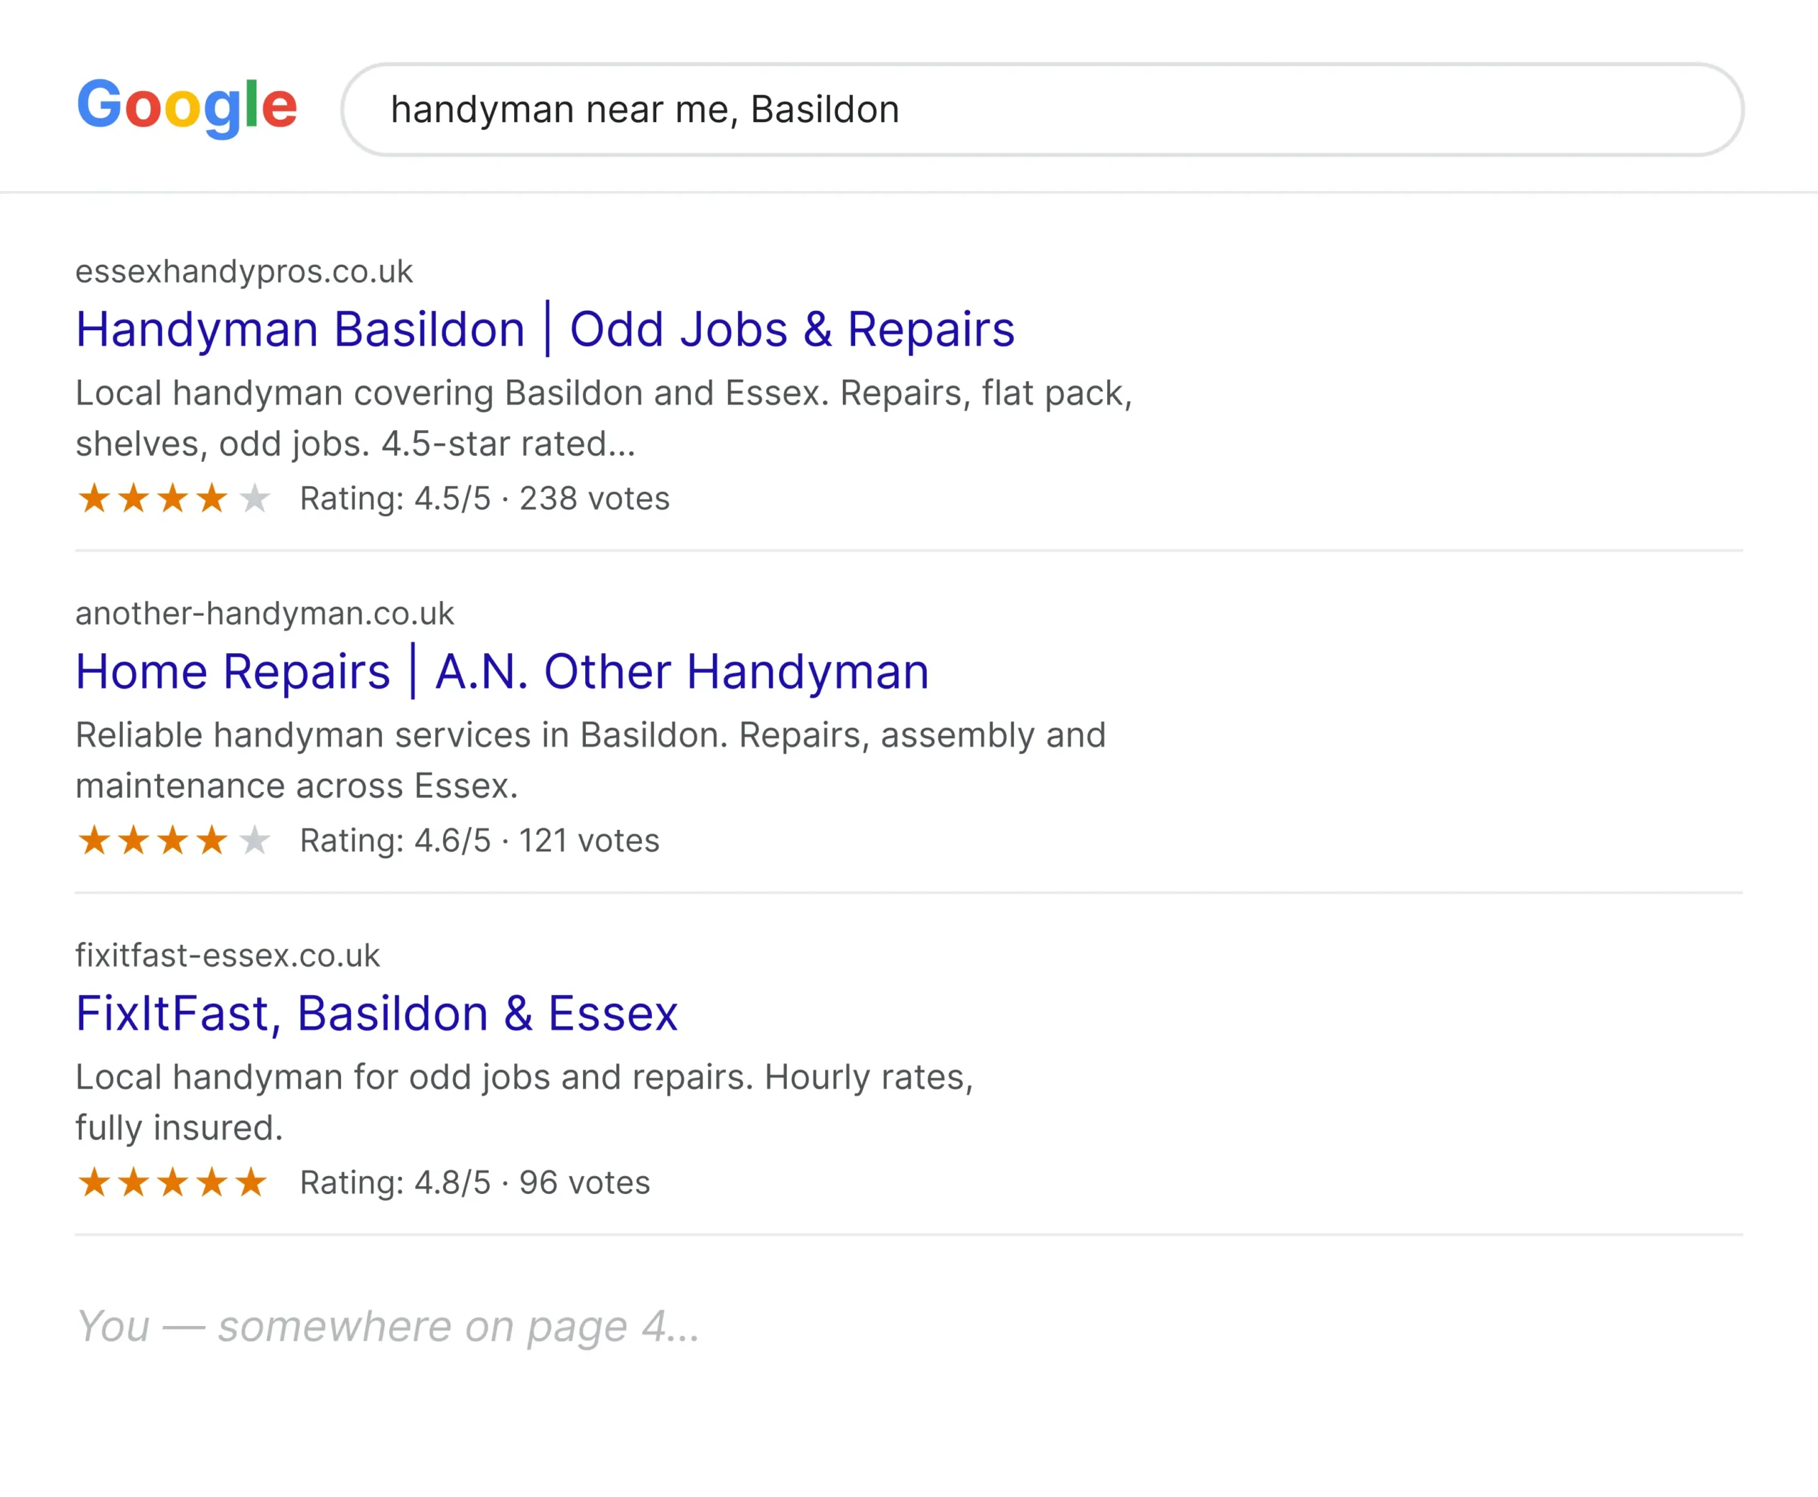
Task: Open Home Repairs | A.N. Other Handyman result
Action: 502,671
